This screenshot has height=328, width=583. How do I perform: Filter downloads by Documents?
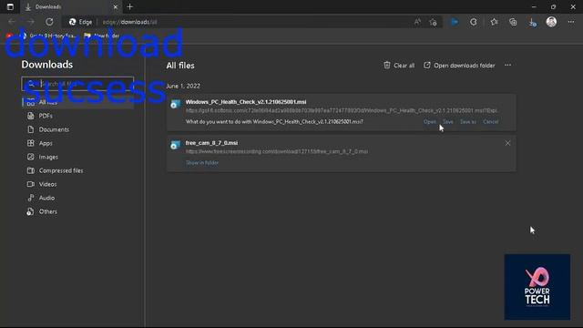pos(54,129)
